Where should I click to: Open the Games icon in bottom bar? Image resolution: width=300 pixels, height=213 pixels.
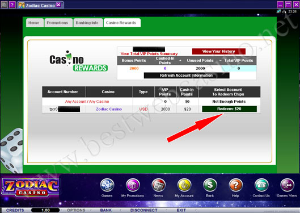[x=107, y=185]
